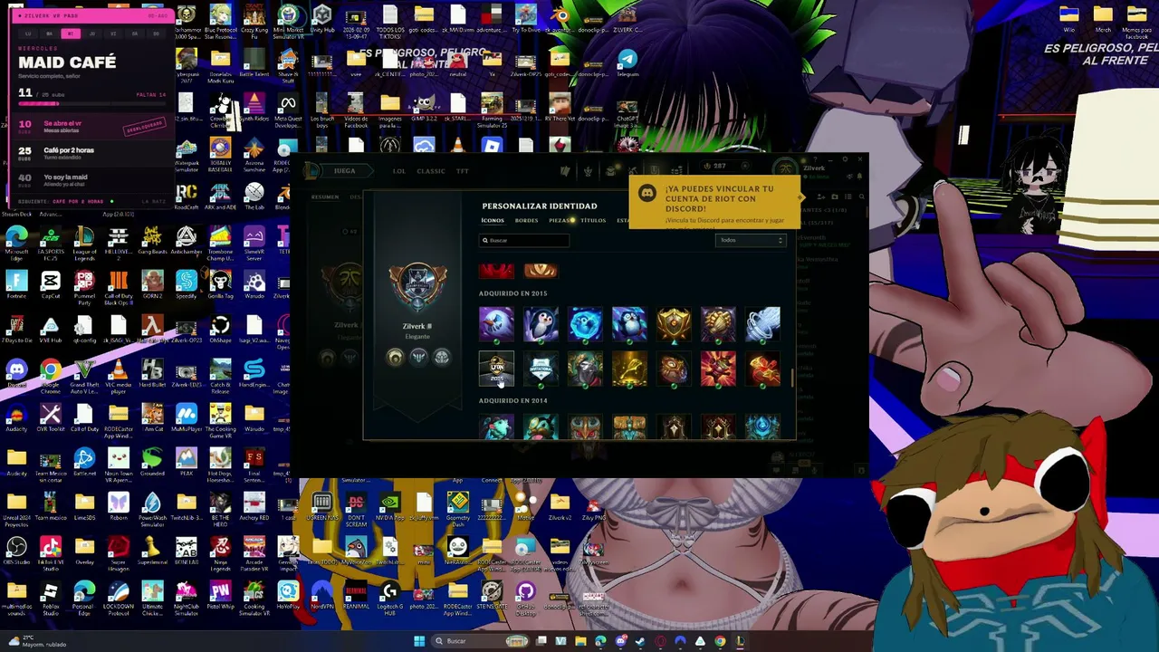
Task: Open the Audacity desktop shortcut
Action: tap(16, 418)
